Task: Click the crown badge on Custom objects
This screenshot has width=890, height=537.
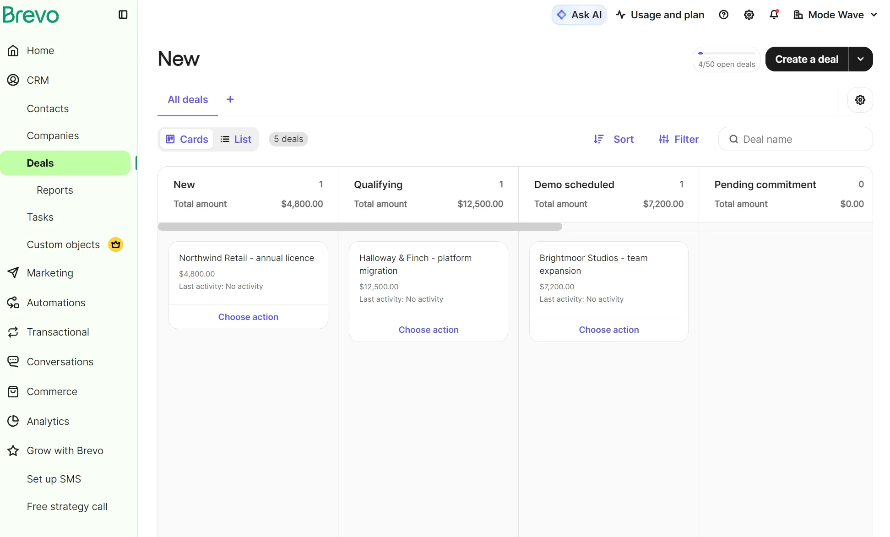Action: click(116, 244)
